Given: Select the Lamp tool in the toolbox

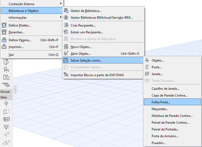Looking at the screenshot, I should [x=6, y=127].
